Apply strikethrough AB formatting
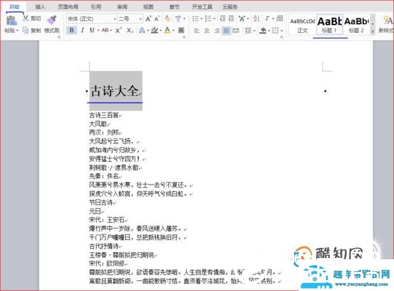The height and width of the screenshot is (291, 394). click(x=105, y=30)
